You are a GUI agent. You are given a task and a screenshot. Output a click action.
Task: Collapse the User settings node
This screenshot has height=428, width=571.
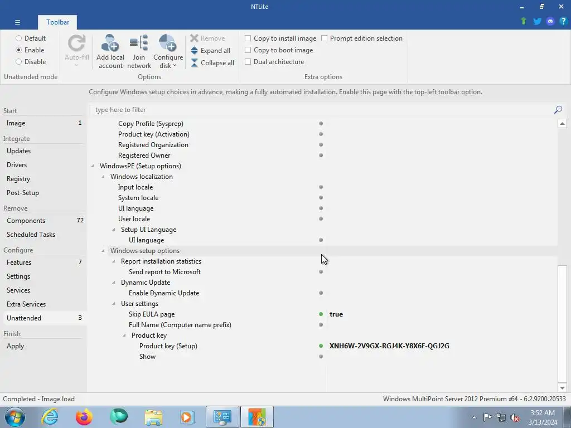114,304
